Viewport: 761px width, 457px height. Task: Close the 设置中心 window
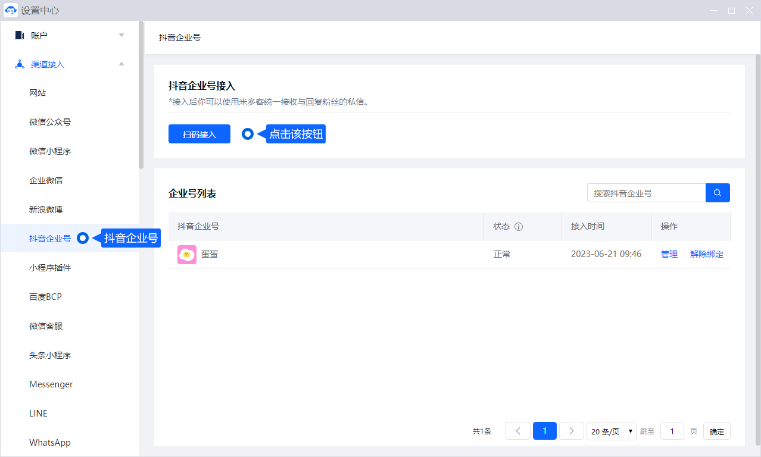pyautogui.click(x=749, y=11)
